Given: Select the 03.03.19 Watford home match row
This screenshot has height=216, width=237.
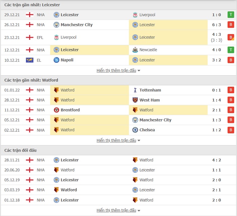Looking at the screenshot, I should (x=118, y=190).
